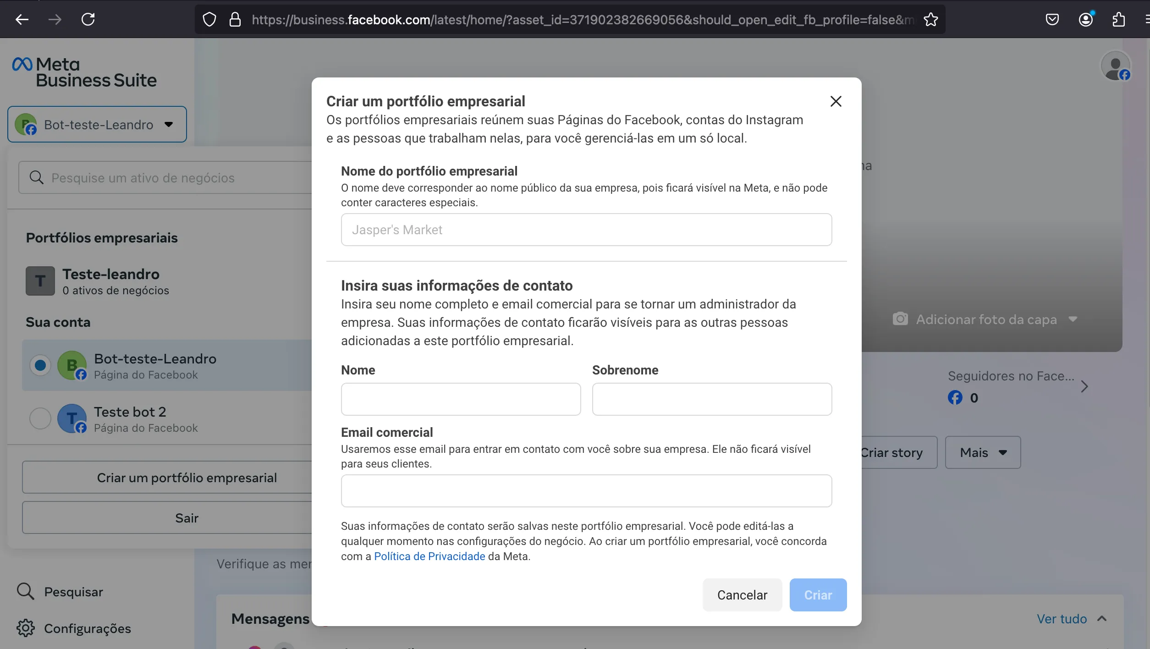Screen dimensions: 1150x649
Task: Click the Teste-leandro portfolio T avatar
Action: [x=40, y=281]
